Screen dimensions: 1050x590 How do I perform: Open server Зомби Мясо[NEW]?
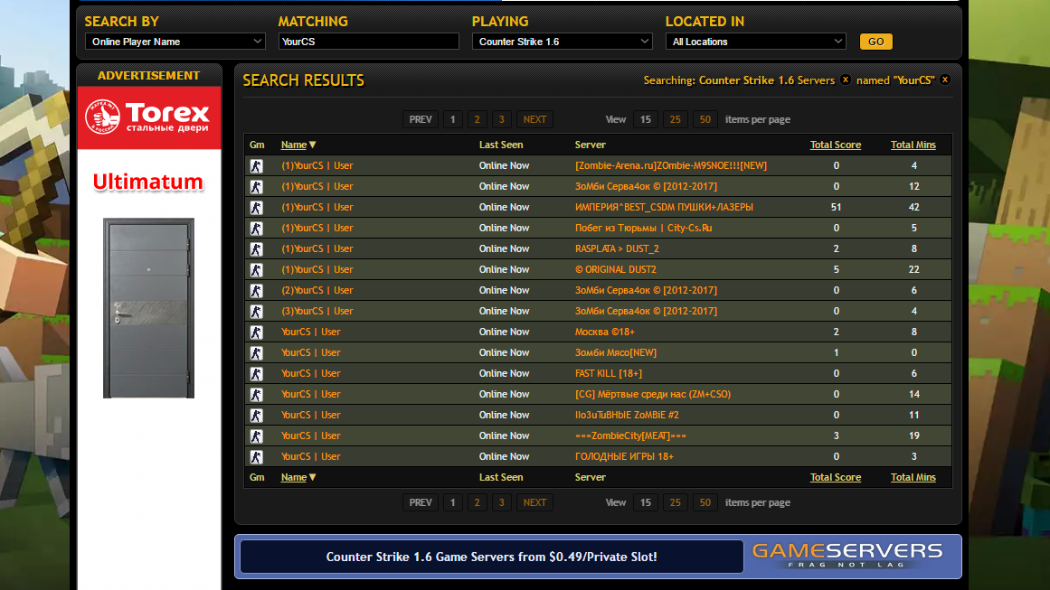615,352
